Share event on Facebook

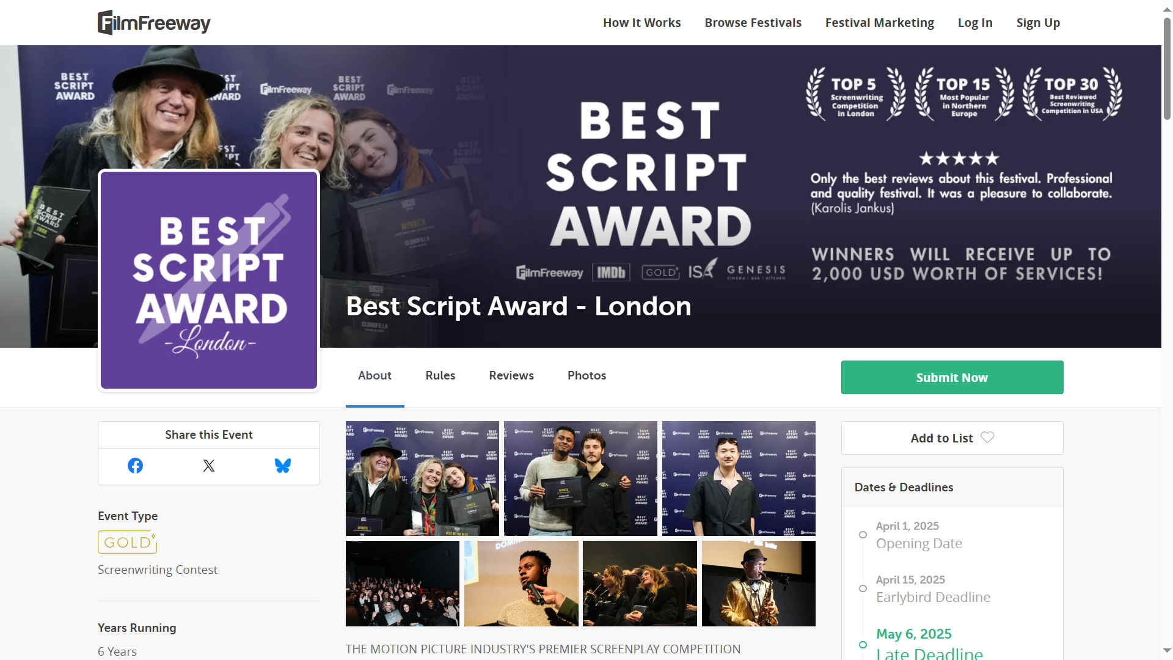coord(135,466)
